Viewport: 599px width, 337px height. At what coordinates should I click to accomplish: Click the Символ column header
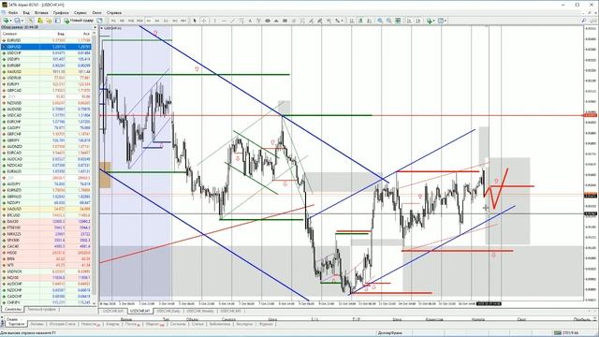[10, 34]
